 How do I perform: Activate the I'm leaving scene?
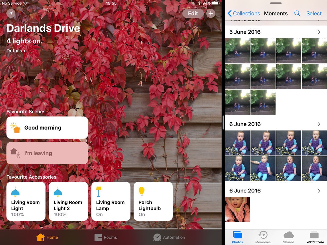[x=47, y=153]
